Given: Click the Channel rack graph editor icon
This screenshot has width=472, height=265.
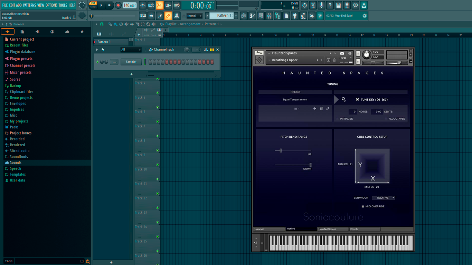Looking at the screenshot, I should click(206, 50).
